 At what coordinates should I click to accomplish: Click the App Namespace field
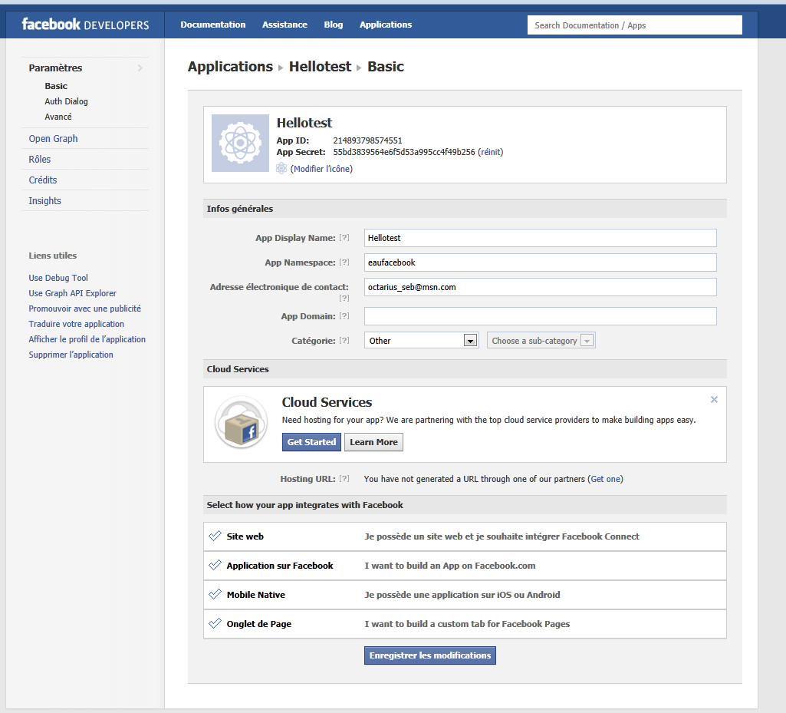tap(541, 262)
